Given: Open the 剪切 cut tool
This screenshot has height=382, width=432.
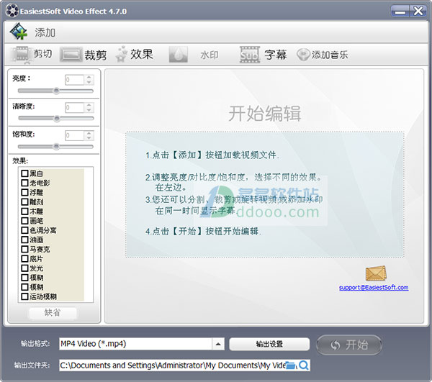Looking at the screenshot, I should (31, 54).
